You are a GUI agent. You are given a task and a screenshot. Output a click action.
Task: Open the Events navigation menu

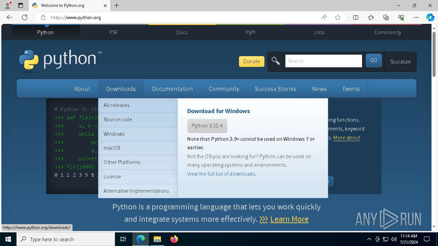click(351, 89)
